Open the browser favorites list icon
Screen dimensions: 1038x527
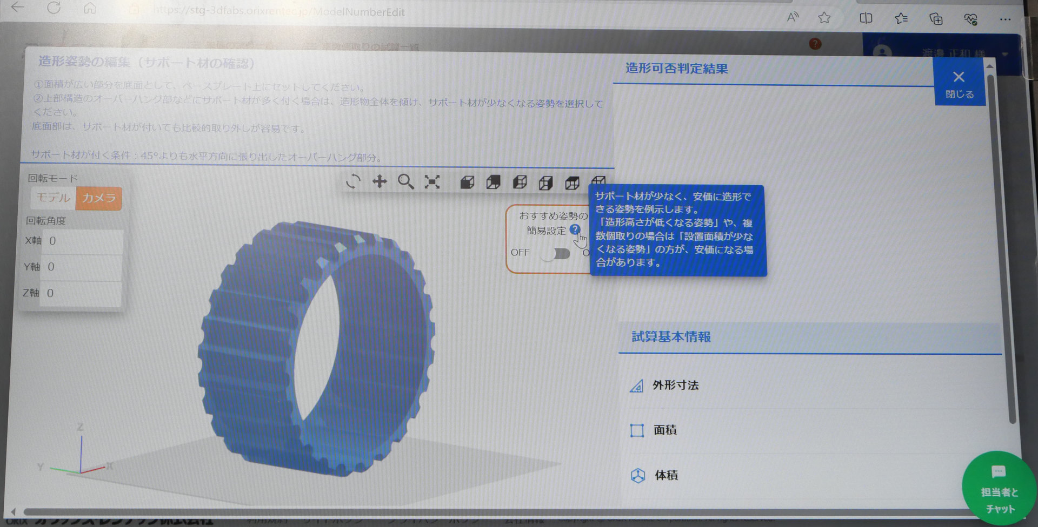[901, 19]
